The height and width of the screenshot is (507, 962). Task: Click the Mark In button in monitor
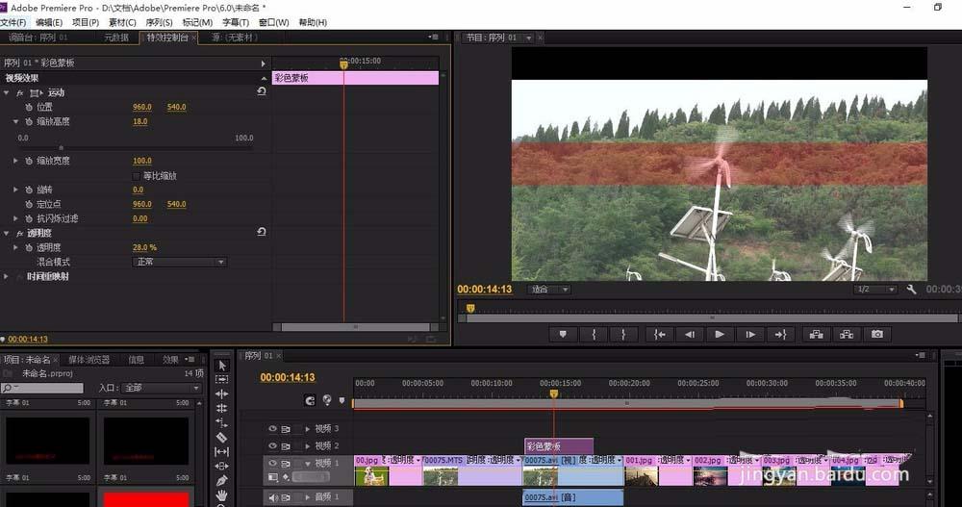coord(594,335)
